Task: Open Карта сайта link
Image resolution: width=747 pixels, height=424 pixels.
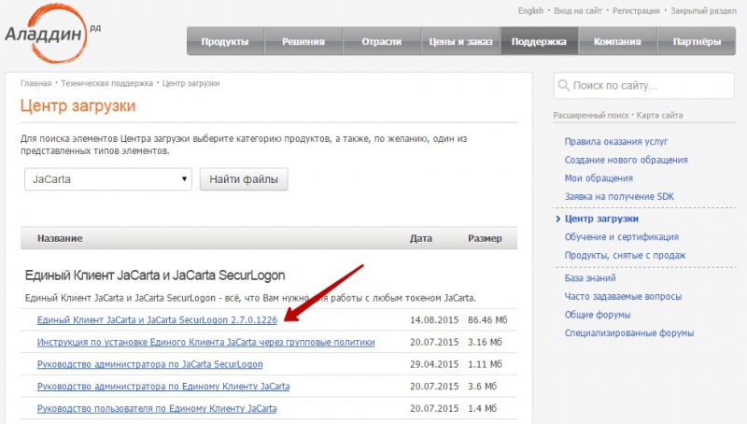Action: coord(659,115)
